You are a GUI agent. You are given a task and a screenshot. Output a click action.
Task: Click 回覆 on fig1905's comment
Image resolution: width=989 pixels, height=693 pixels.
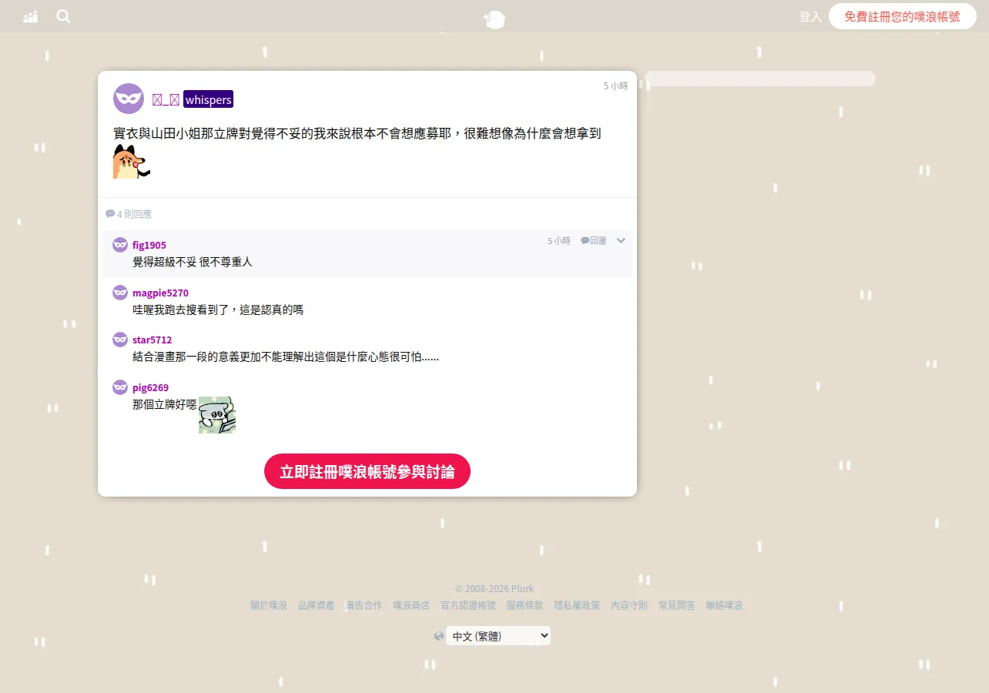(594, 241)
